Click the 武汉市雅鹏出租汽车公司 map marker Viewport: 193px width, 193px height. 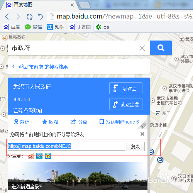pyautogui.click(x=152, y=100)
